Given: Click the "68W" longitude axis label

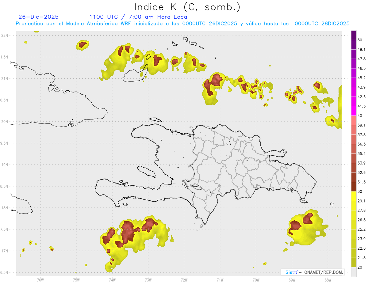Looking at the screenshot, I should [328, 280].
